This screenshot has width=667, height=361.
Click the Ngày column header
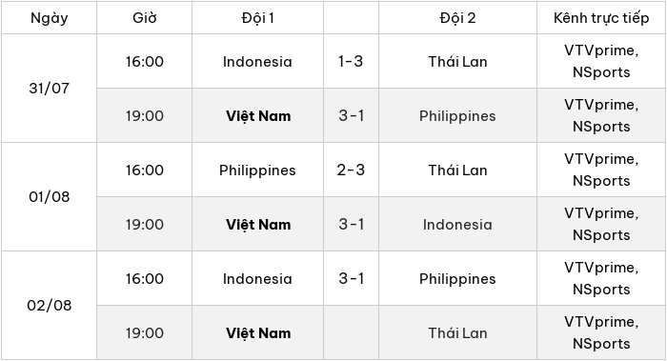click(49, 18)
